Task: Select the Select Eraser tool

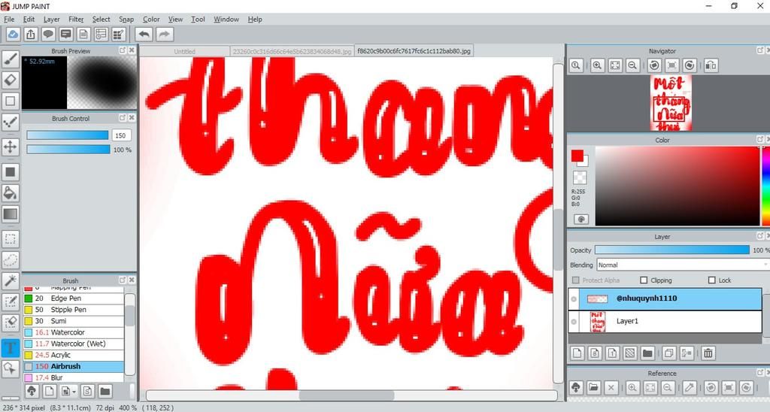Action: click(x=11, y=323)
